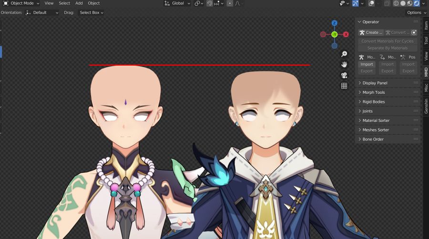The height and width of the screenshot is (239, 429).
Task: Select rendered viewport shading
Action: coord(417,3)
